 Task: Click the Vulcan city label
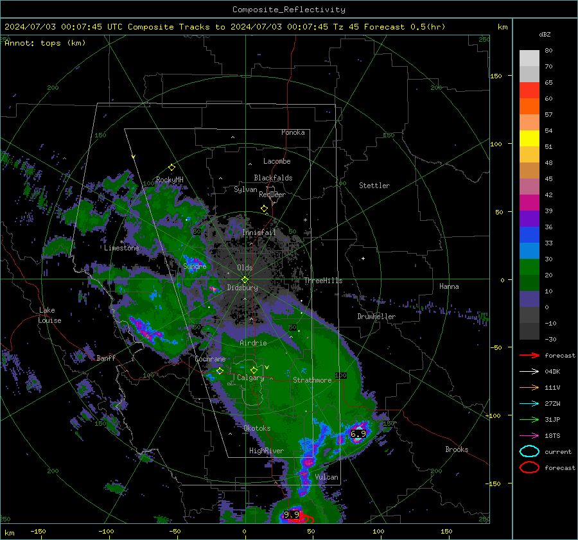327,477
